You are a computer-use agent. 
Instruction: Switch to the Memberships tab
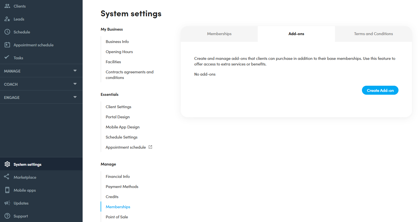click(x=219, y=34)
